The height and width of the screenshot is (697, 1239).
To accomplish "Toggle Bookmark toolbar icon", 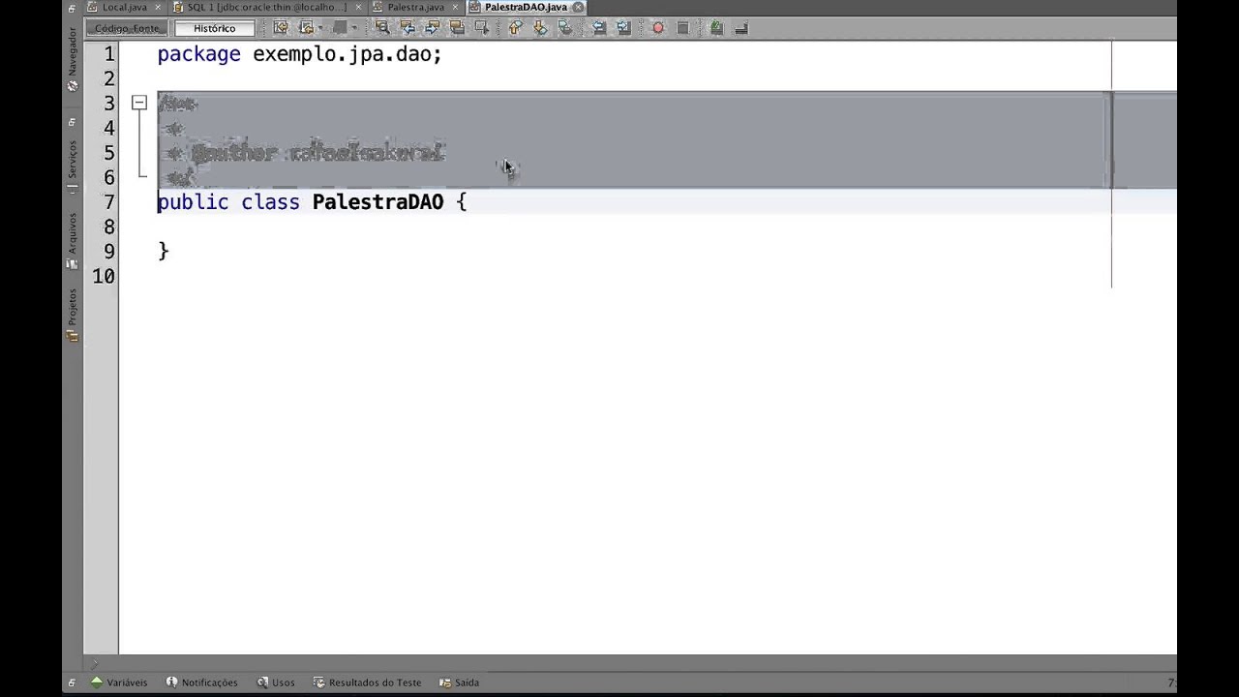I will tap(565, 28).
